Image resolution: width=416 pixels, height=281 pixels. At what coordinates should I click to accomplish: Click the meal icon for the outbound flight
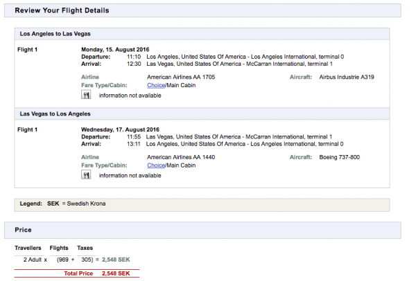click(87, 96)
